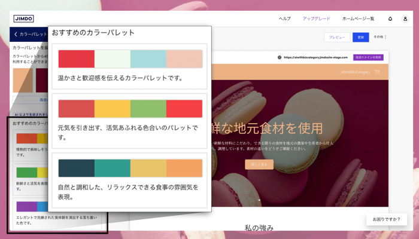This screenshot has height=239, width=419.
Task: Click the blue 更新 button
Action: tap(361, 37)
